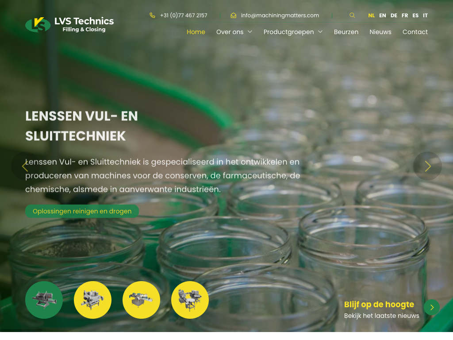The height and width of the screenshot is (340, 453).
Task: Open the search magnifier icon
Action: (x=352, y=15)
